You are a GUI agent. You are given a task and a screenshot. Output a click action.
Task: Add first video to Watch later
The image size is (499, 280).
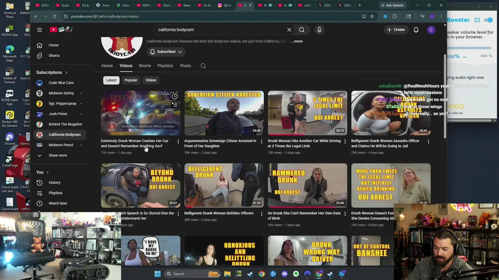(x=175, y=96)
